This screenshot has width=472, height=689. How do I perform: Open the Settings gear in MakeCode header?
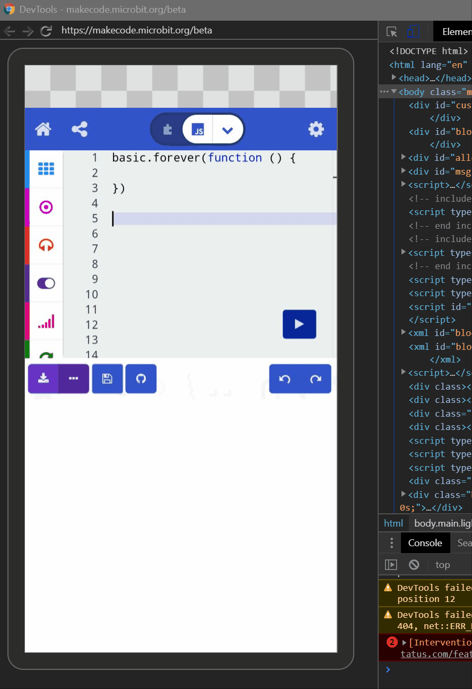[x=316, y=129]
